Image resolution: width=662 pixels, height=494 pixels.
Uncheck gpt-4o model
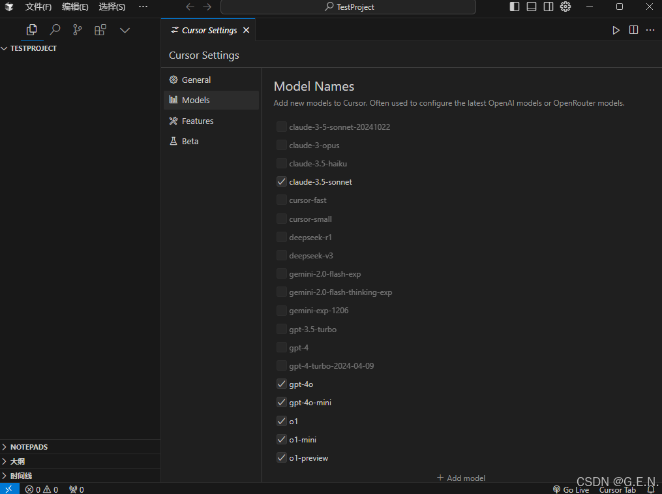point(282,384)
